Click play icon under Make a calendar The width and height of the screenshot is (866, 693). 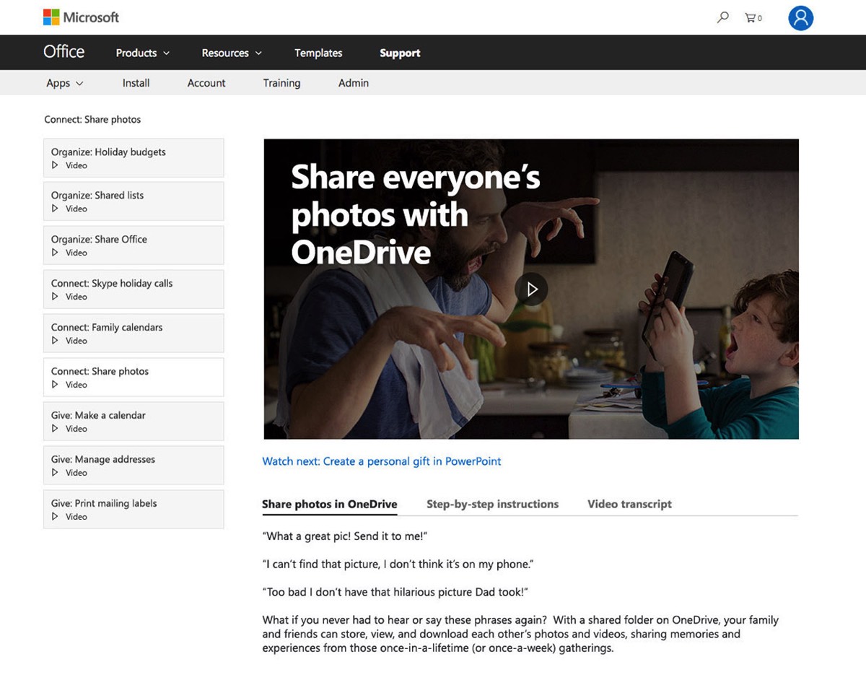click(55, 429)
